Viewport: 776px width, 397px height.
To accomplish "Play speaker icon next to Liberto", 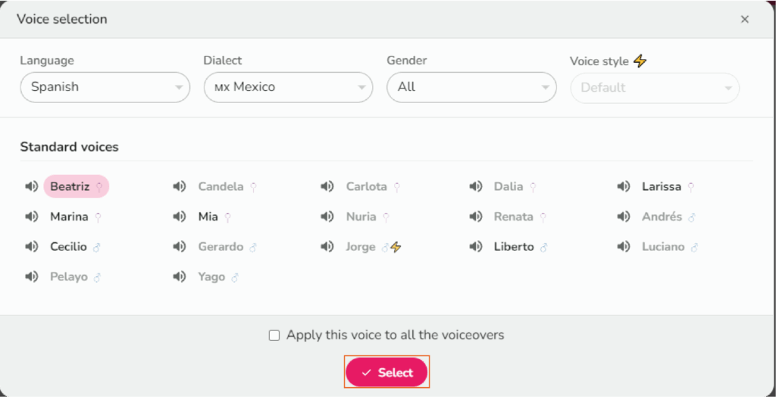I will tap(476, 247).
